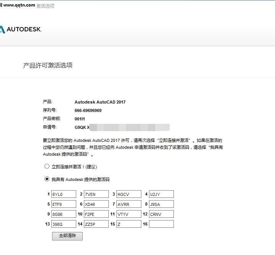Click the 序列号 label
Screen dimensions: 275x255
click(x=50, y=110)
